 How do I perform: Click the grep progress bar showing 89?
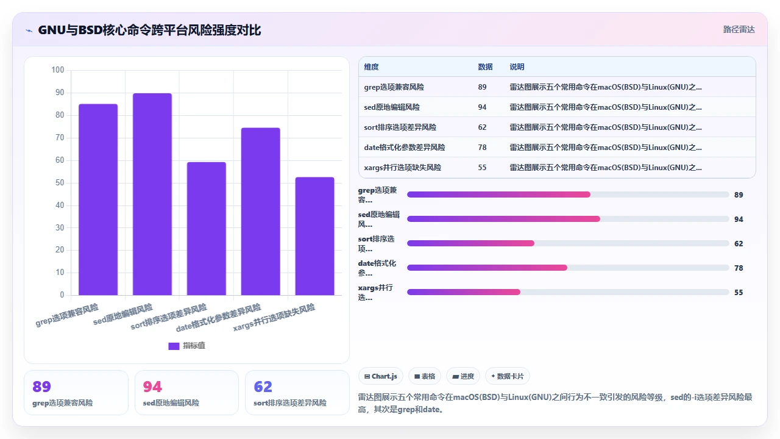point(568,195)
